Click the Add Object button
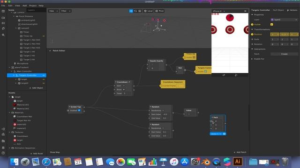The width and height of the screenshot is (300, 168). pos(36,88)
